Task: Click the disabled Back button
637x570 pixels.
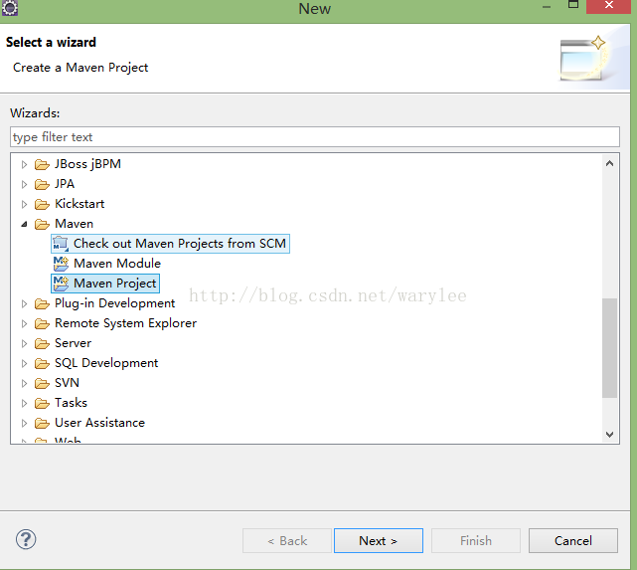Action: pos(287,541)
